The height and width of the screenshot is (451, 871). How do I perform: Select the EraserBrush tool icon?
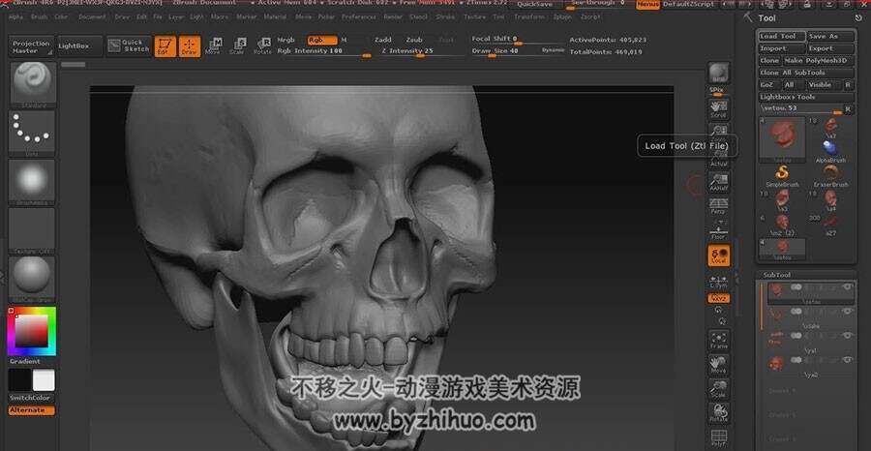tap(830, 175)
